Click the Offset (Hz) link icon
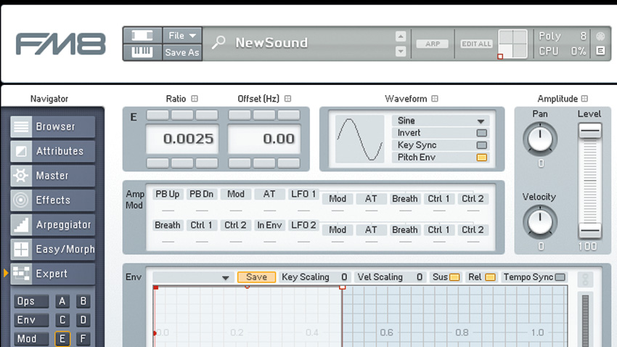The height and width of the screenshot is (347, 617). click(287, 99)
